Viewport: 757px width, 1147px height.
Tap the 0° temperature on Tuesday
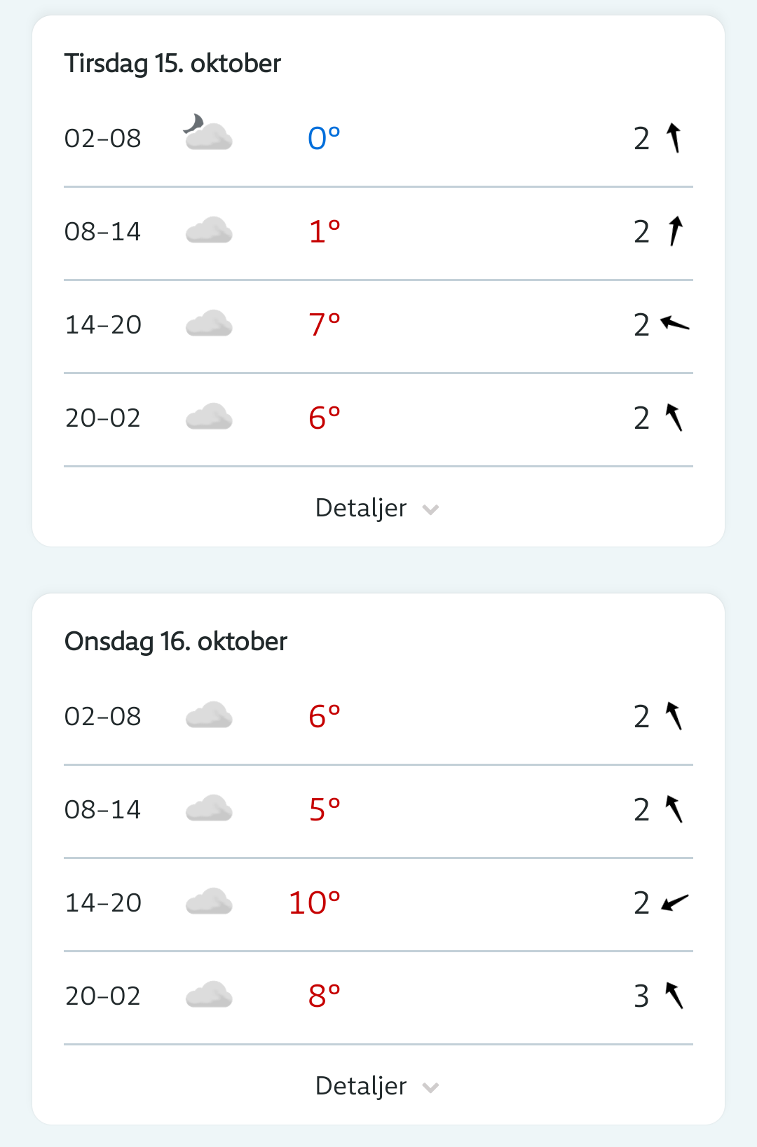[324, 138]
